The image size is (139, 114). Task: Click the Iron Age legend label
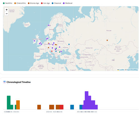point(46,3)
